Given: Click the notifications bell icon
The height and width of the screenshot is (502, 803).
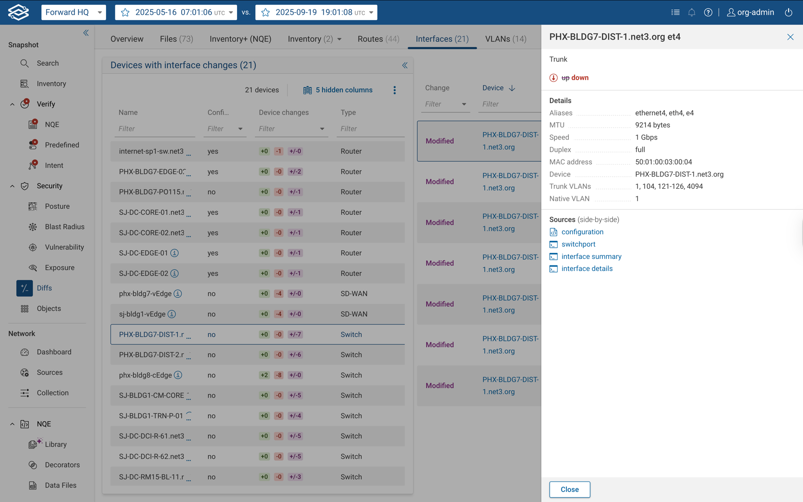Looking at the screenshot, I should click(691, 13).
